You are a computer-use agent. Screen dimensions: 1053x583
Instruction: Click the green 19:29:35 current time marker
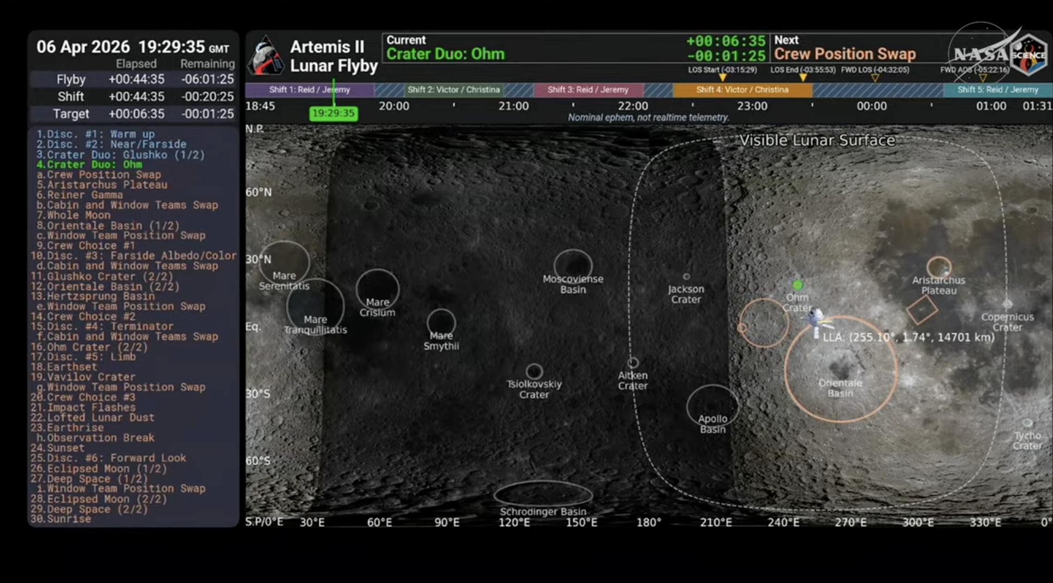click(x=334, y=113)
